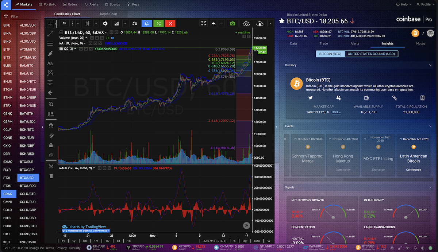Take a chart snapshot with camera icon
This screenshot has width=438, height=252.
pos(233,23)
